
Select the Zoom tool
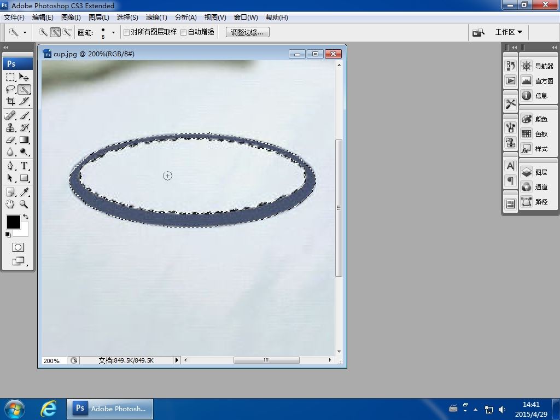pos(24,205)
